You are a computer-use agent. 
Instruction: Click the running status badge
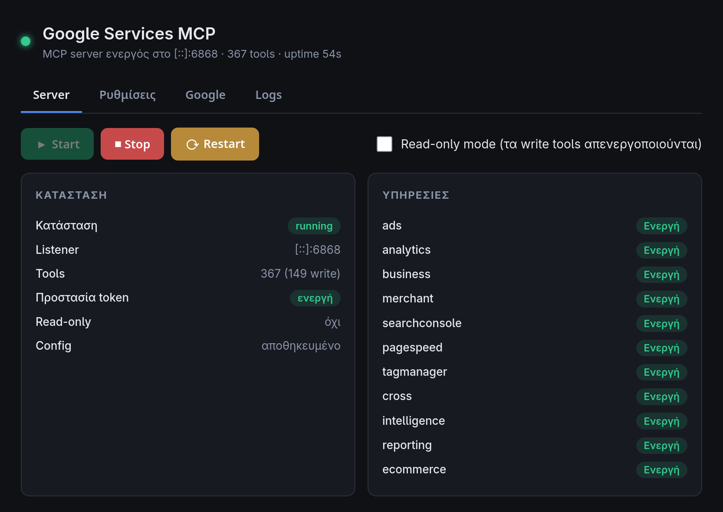(x=314, y=226)
